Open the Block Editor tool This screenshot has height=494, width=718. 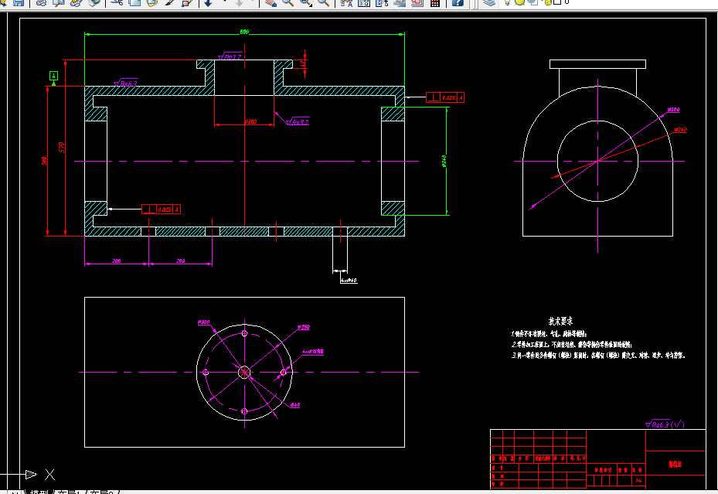click(187, 2)
